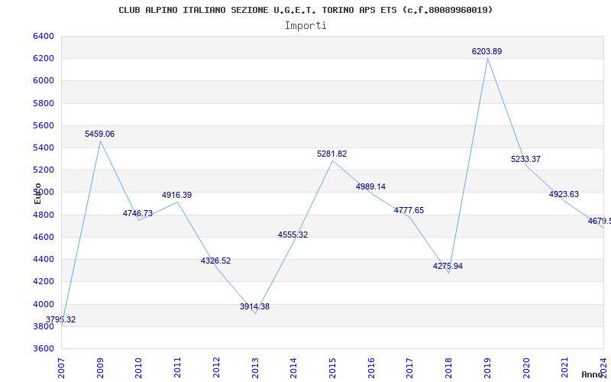This screenshot has height=382, width=611.
Task: Click the data label 5281.82
Action: coord(332,154)
